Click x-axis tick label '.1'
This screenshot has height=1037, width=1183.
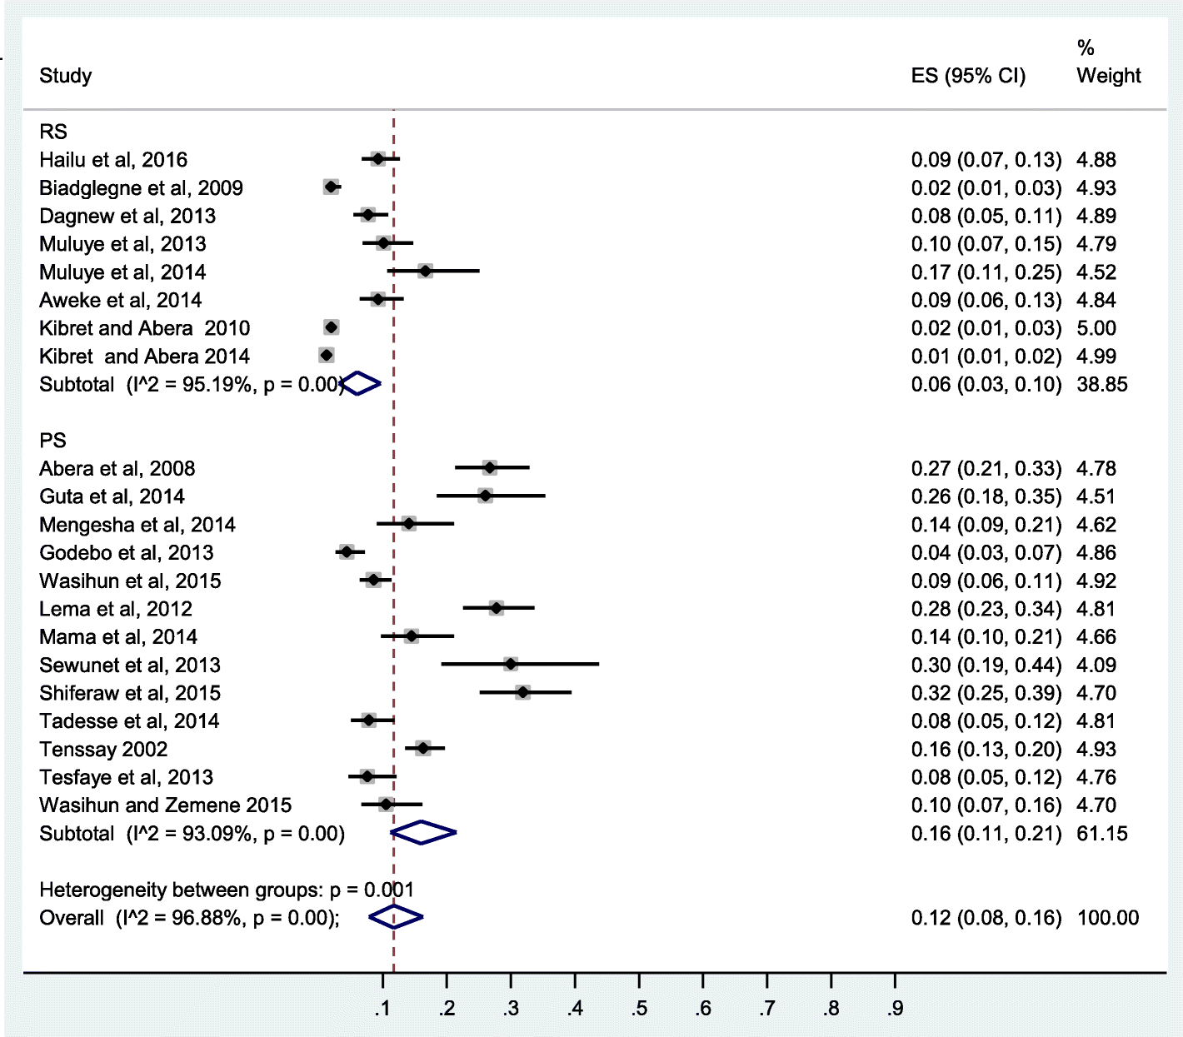(x=382, y=1010)
